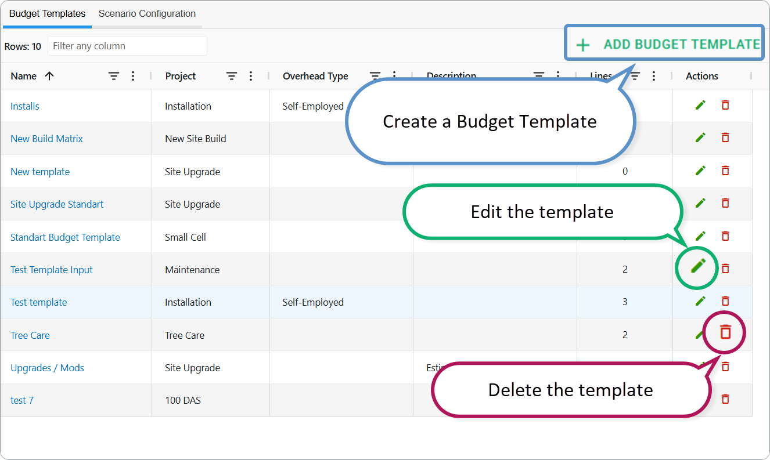Viewport: 770px width, 460px height.
Task: Select Self-Employed in the Installs row
Action: [313, 106]
